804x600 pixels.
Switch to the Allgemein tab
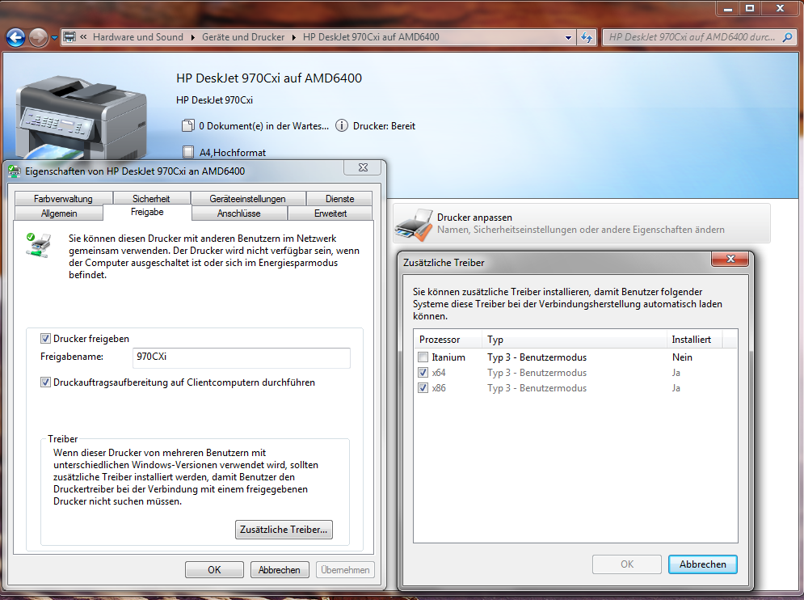coord(59,213)
